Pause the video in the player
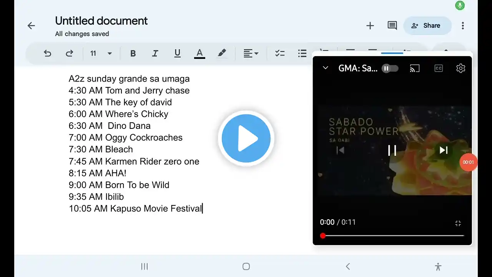This screenshot has height=277, width=492. pyautogui.click(x=392, y=150)
